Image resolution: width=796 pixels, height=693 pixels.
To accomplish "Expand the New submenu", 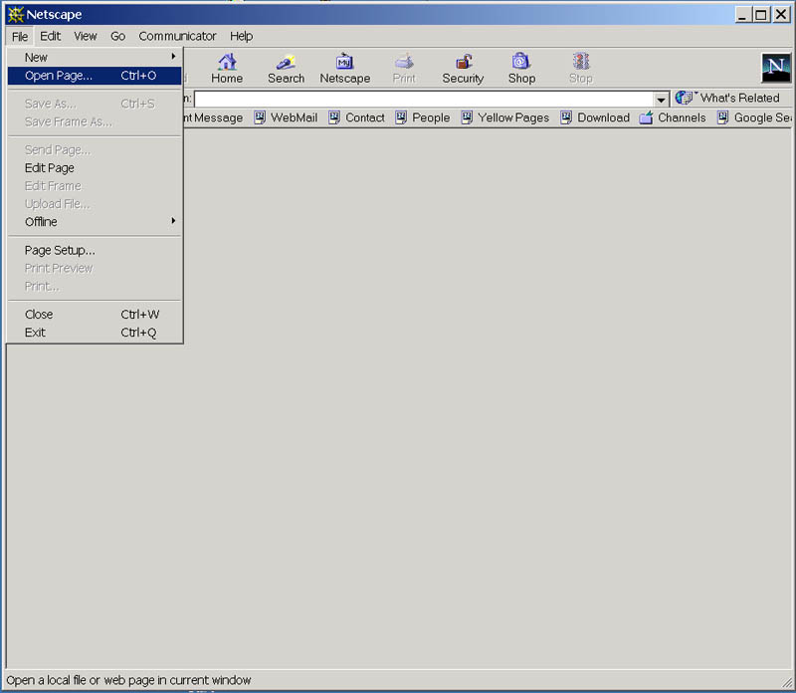I will pos(95,58).
